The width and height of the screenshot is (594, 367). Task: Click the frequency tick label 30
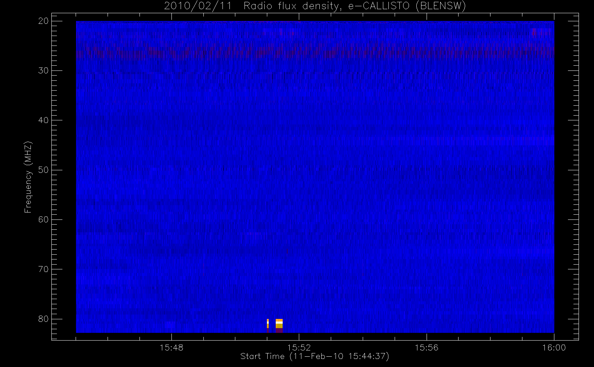(43, 70)
